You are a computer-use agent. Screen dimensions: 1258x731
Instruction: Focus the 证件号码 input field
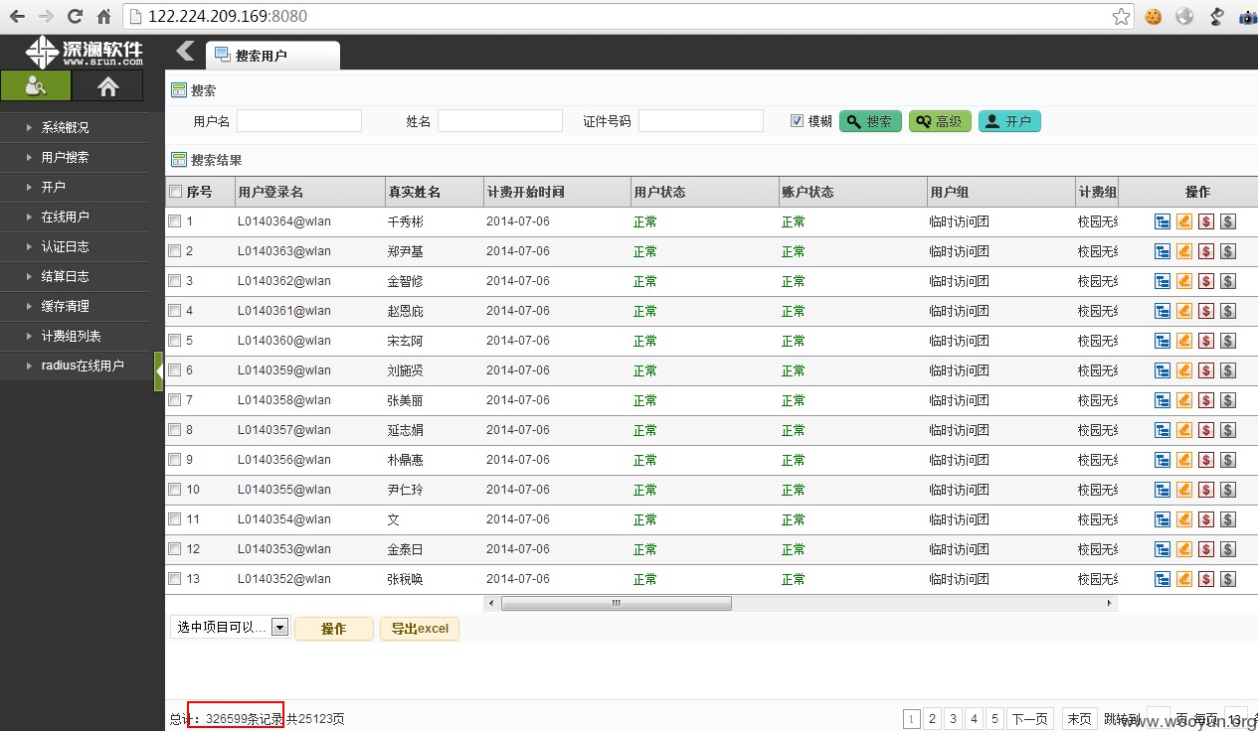pos(701,121)
